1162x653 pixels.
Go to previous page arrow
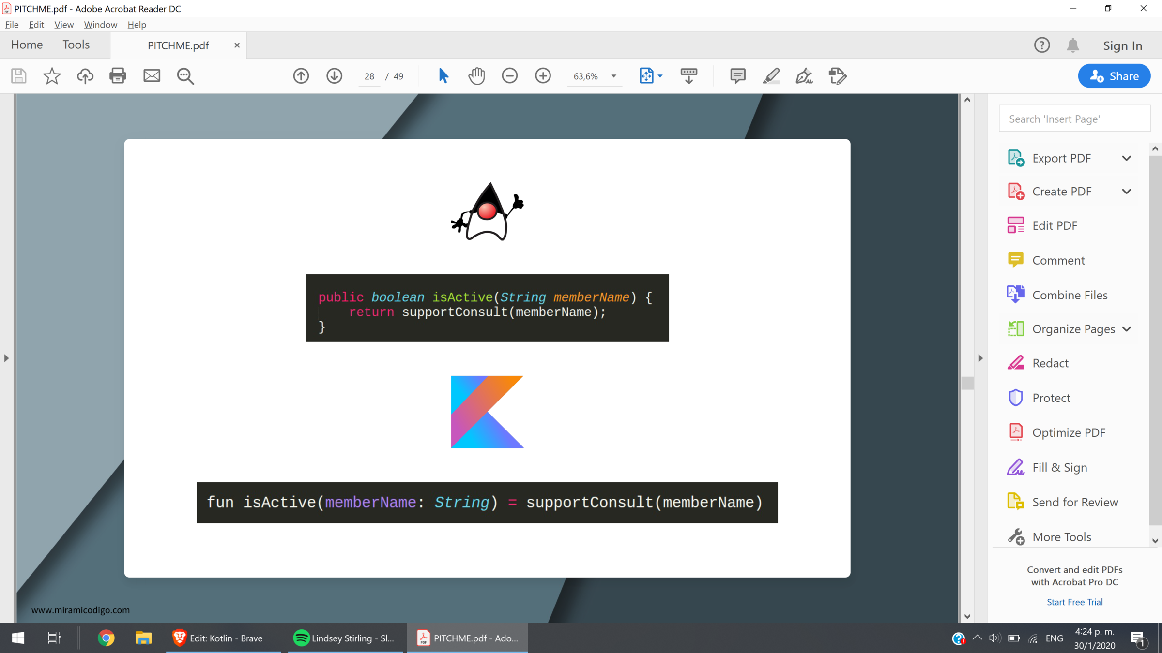(x=301, y=76)
